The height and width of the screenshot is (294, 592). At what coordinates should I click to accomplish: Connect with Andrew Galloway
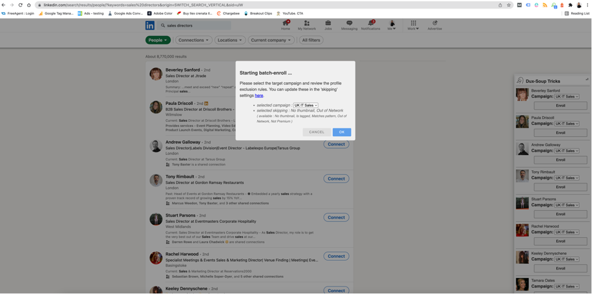(336, 144)
